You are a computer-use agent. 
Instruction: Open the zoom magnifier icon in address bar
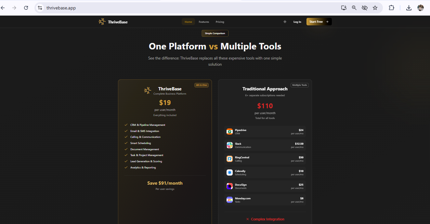pos(354,8)
